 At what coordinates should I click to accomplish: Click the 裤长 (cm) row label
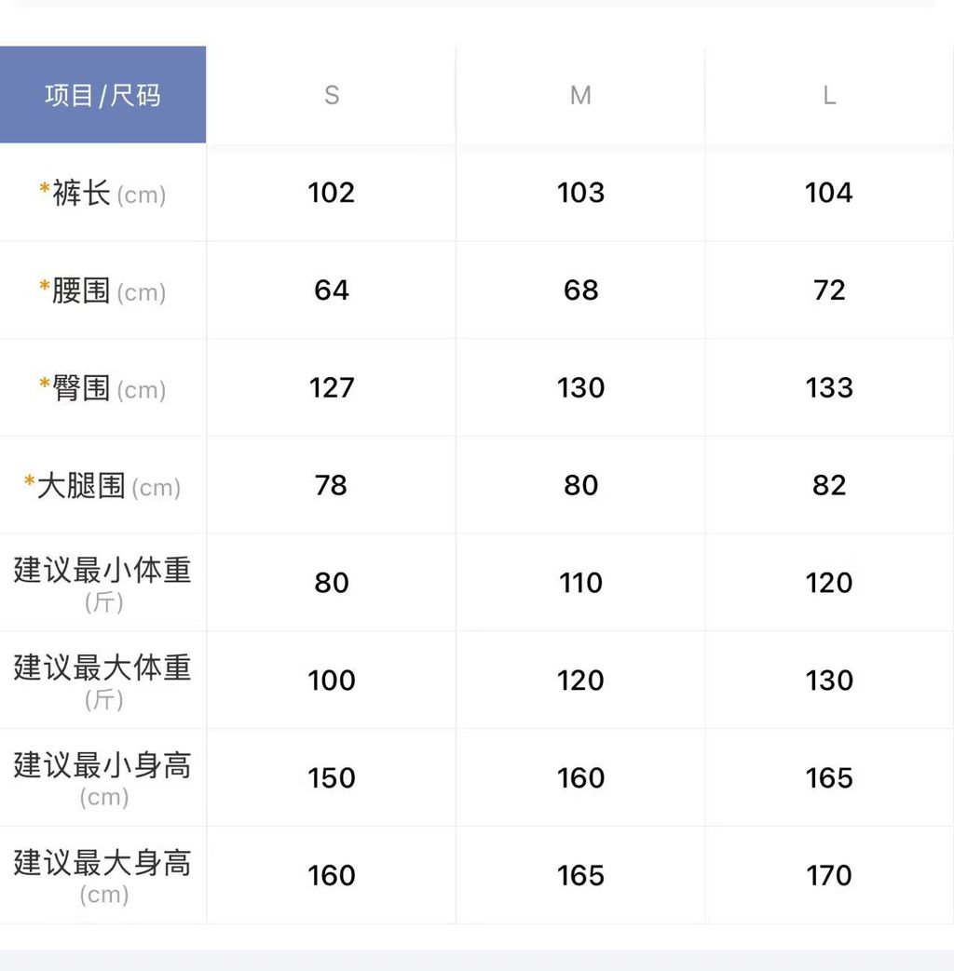pos(102,194)
